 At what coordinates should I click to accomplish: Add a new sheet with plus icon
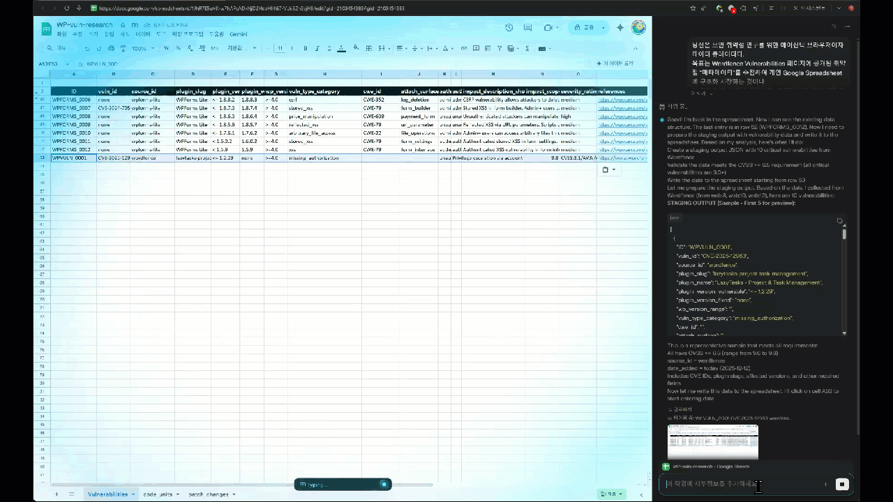click(x=57, y=494)
